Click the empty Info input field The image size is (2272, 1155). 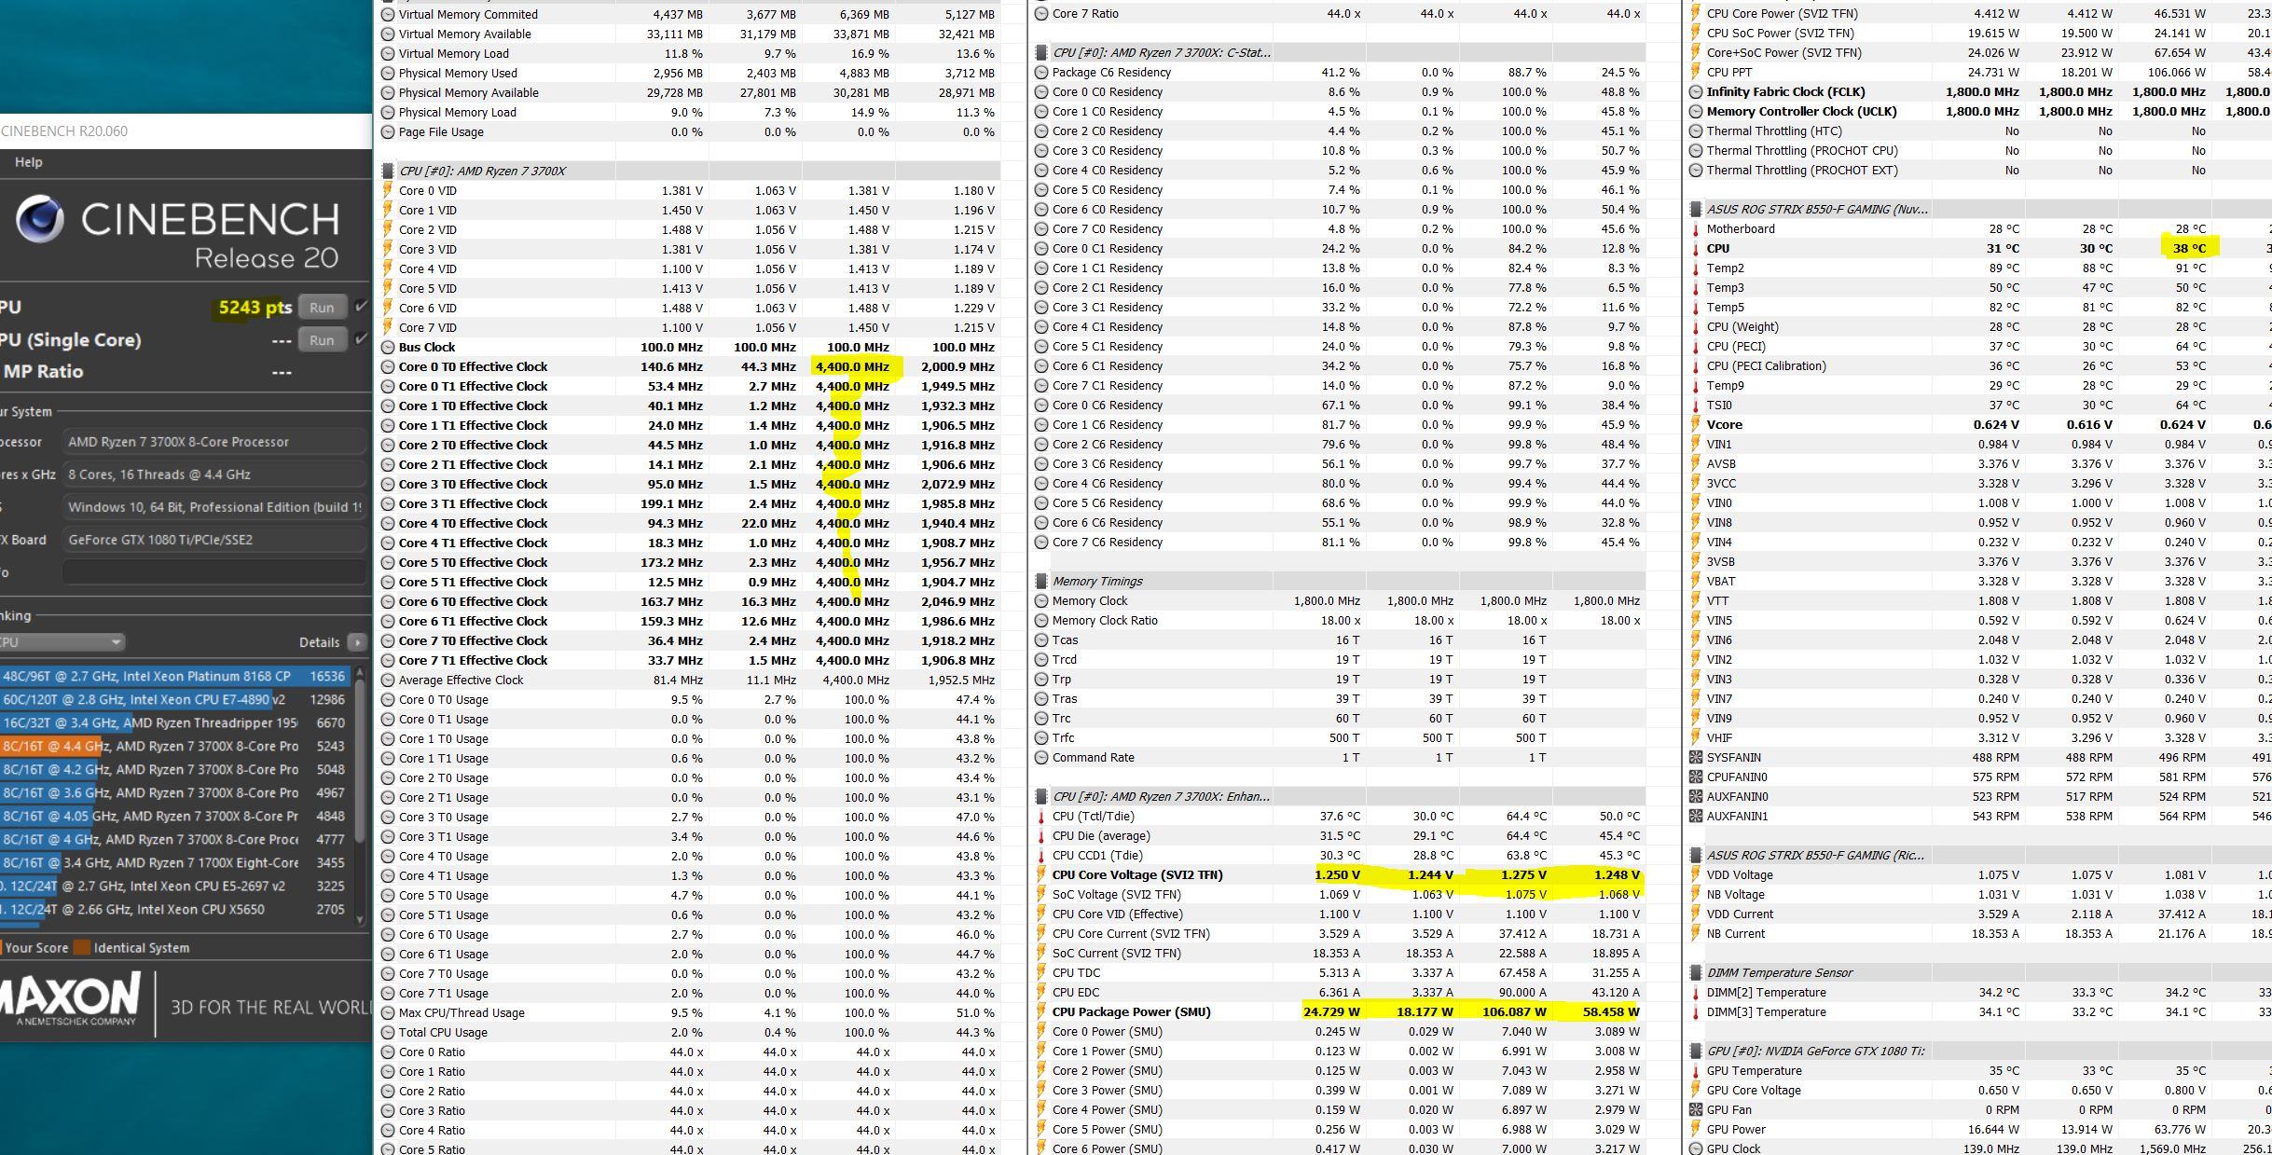point(214,572)
